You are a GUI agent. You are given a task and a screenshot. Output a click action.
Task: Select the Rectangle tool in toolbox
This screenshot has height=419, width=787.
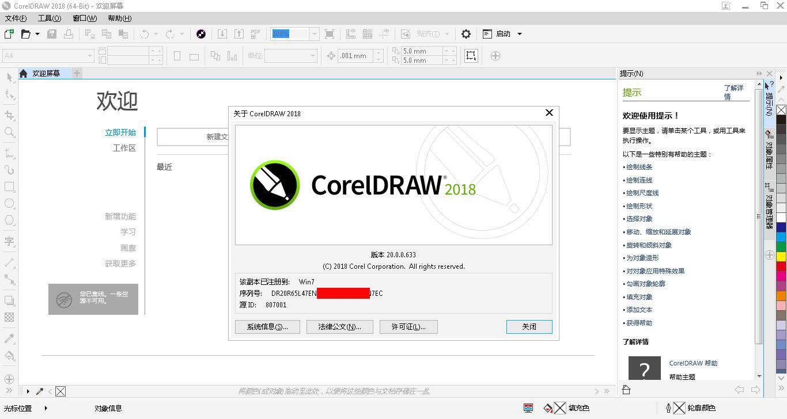[x=9, y=187]
